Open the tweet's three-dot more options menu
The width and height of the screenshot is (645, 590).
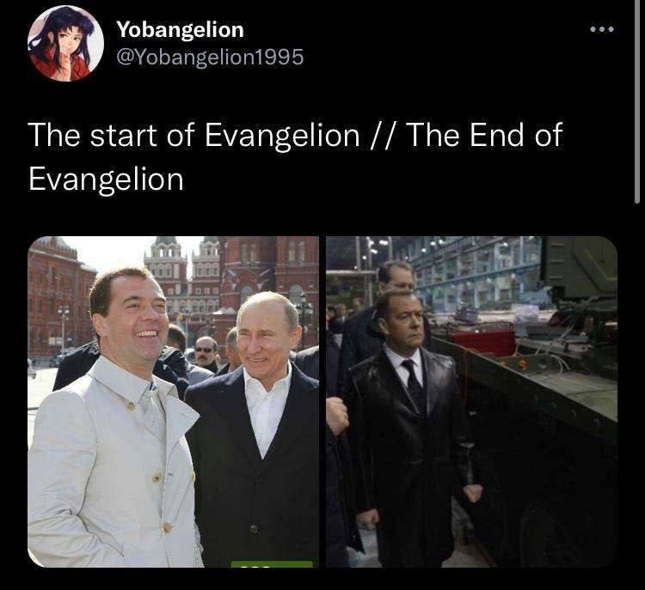[602, 29]
